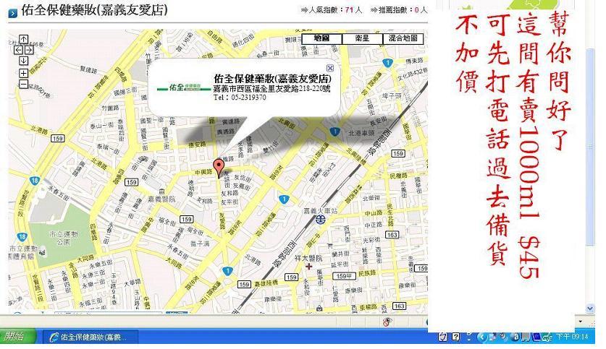
Task: Click the store title 佑全保健藥妝(嘉義友愛店)
Action: 94,11
